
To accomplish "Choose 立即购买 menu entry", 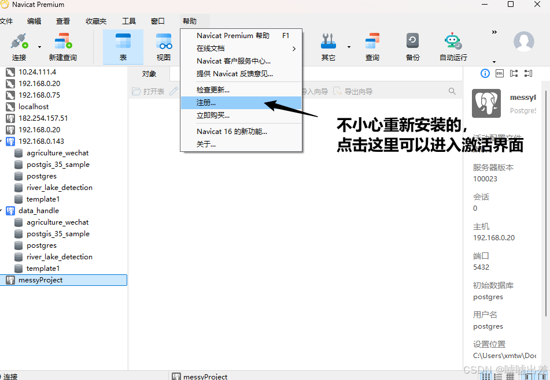I will point(241,116).
